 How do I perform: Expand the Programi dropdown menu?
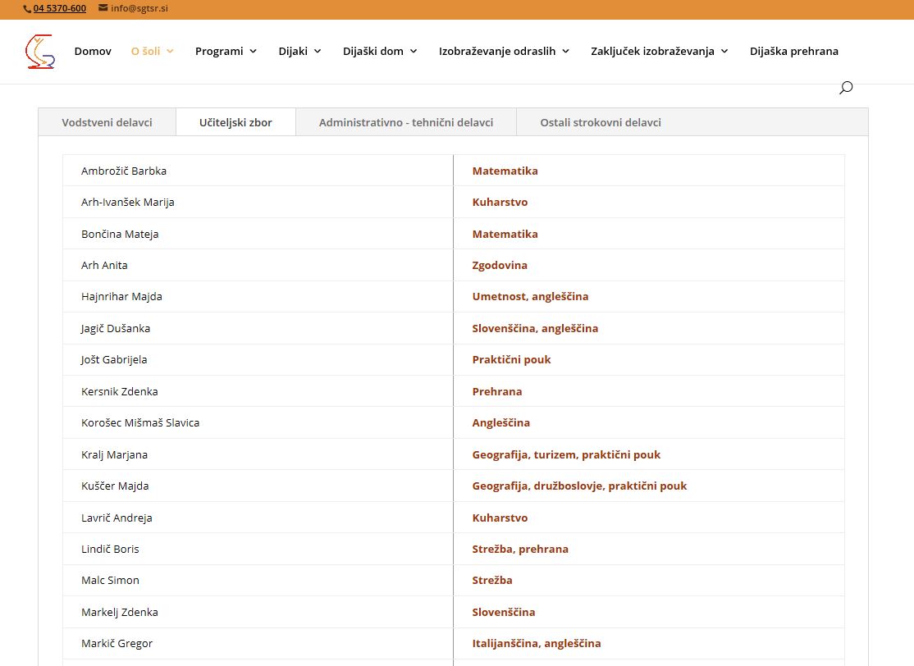point(226,51)
